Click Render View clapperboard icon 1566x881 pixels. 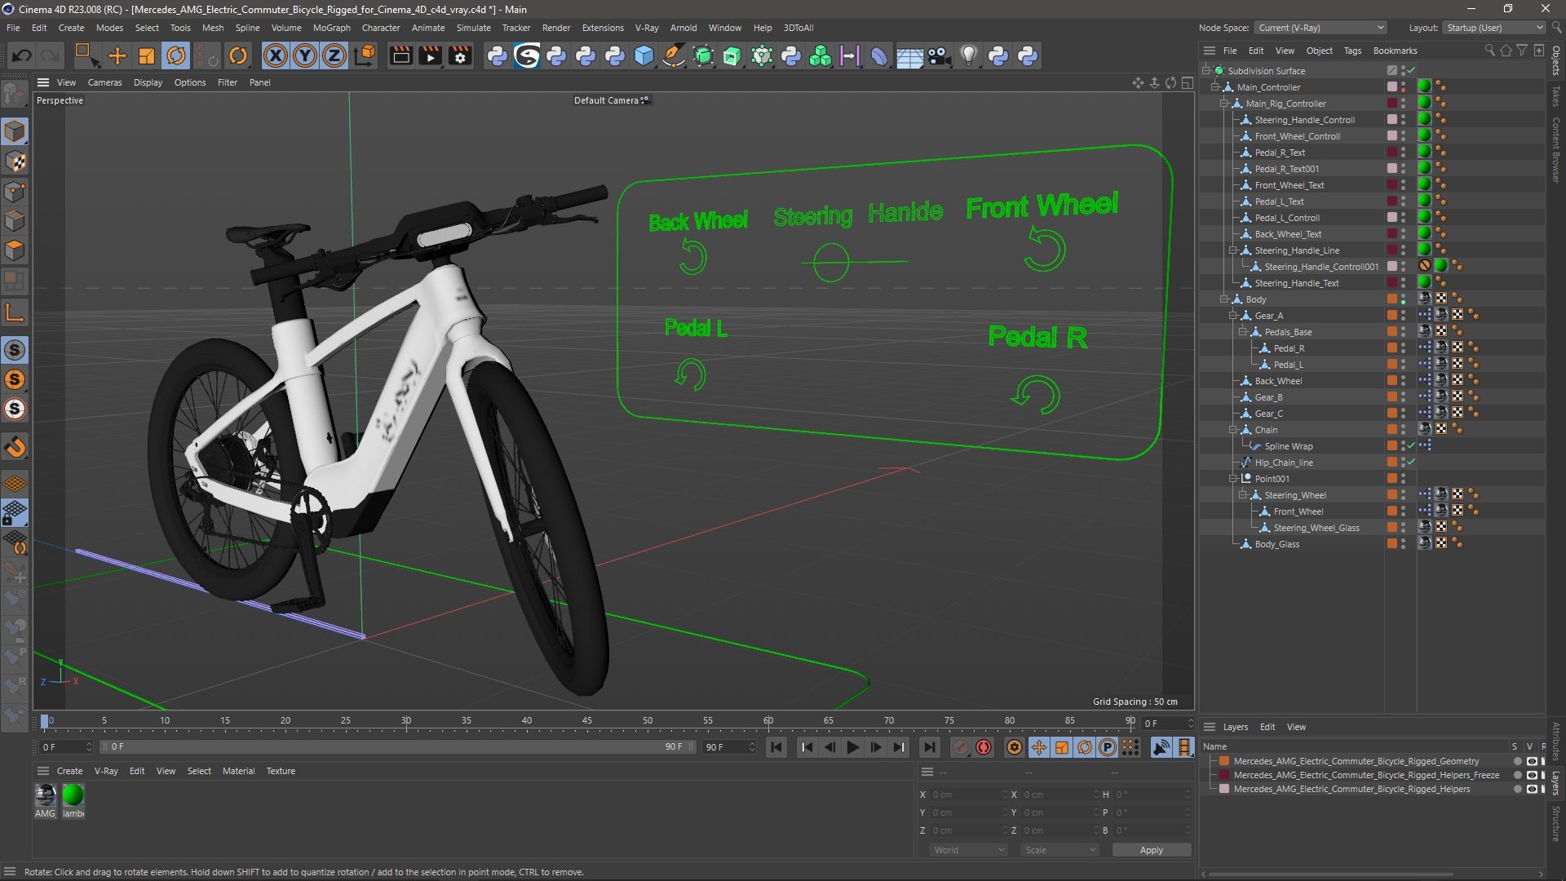point(400,55)
